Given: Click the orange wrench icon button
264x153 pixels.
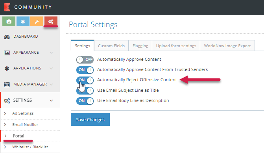Looking at the screenshot, I should (37, 22).
